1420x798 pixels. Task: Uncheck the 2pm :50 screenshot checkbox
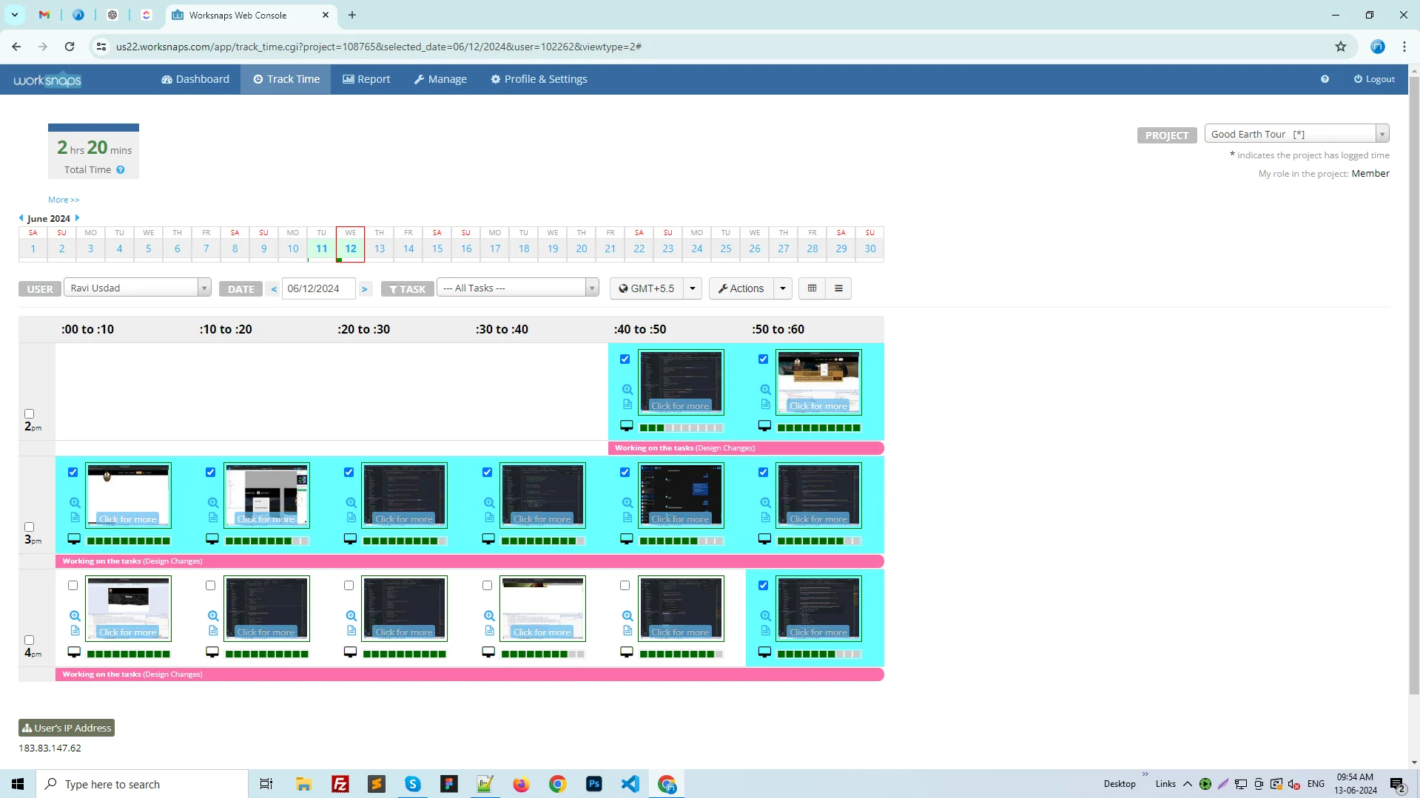pyautogui.click(x=763, y=359)
